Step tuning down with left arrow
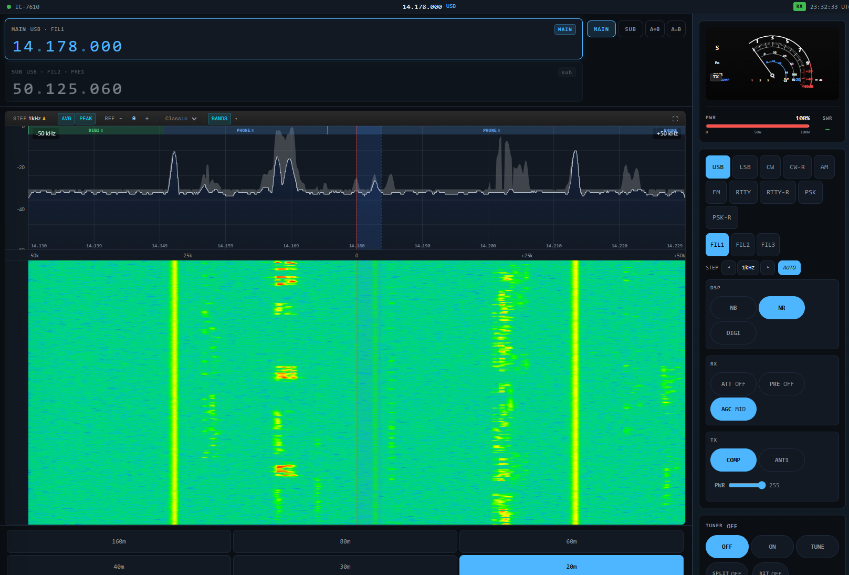Screen dimensions: 849x575 pyautogui.click(x=729, y=268)
